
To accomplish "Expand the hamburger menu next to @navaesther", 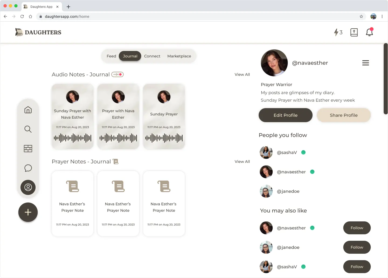I will pyautogui.click(x=365, y=63).
